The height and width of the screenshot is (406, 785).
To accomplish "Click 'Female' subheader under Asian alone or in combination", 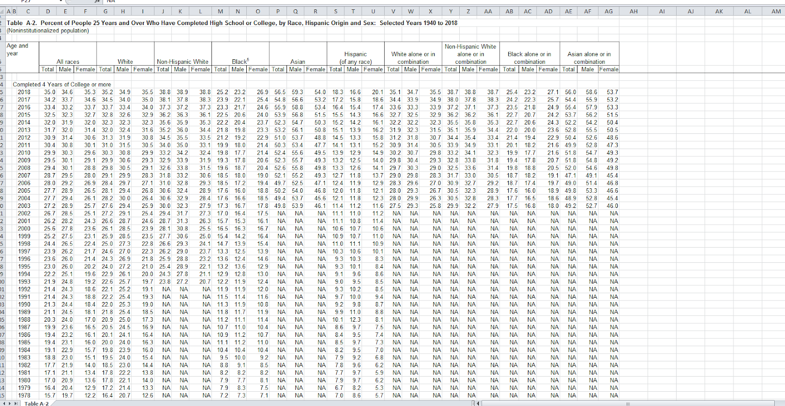I will click(x=608, y=69).
